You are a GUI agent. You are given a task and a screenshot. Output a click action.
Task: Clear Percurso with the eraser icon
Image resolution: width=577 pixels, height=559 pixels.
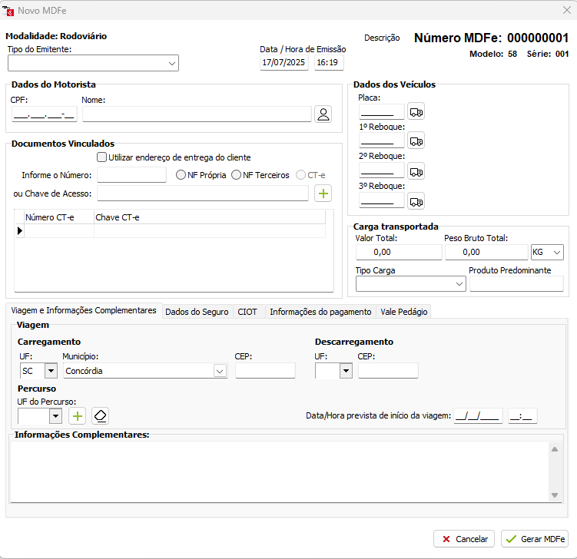coord(100,416)
